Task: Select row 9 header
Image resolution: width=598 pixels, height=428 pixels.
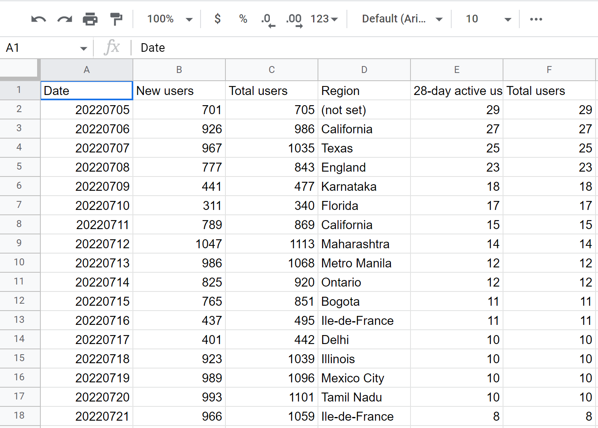Action: pyautogui.click(x=19, y=243)
